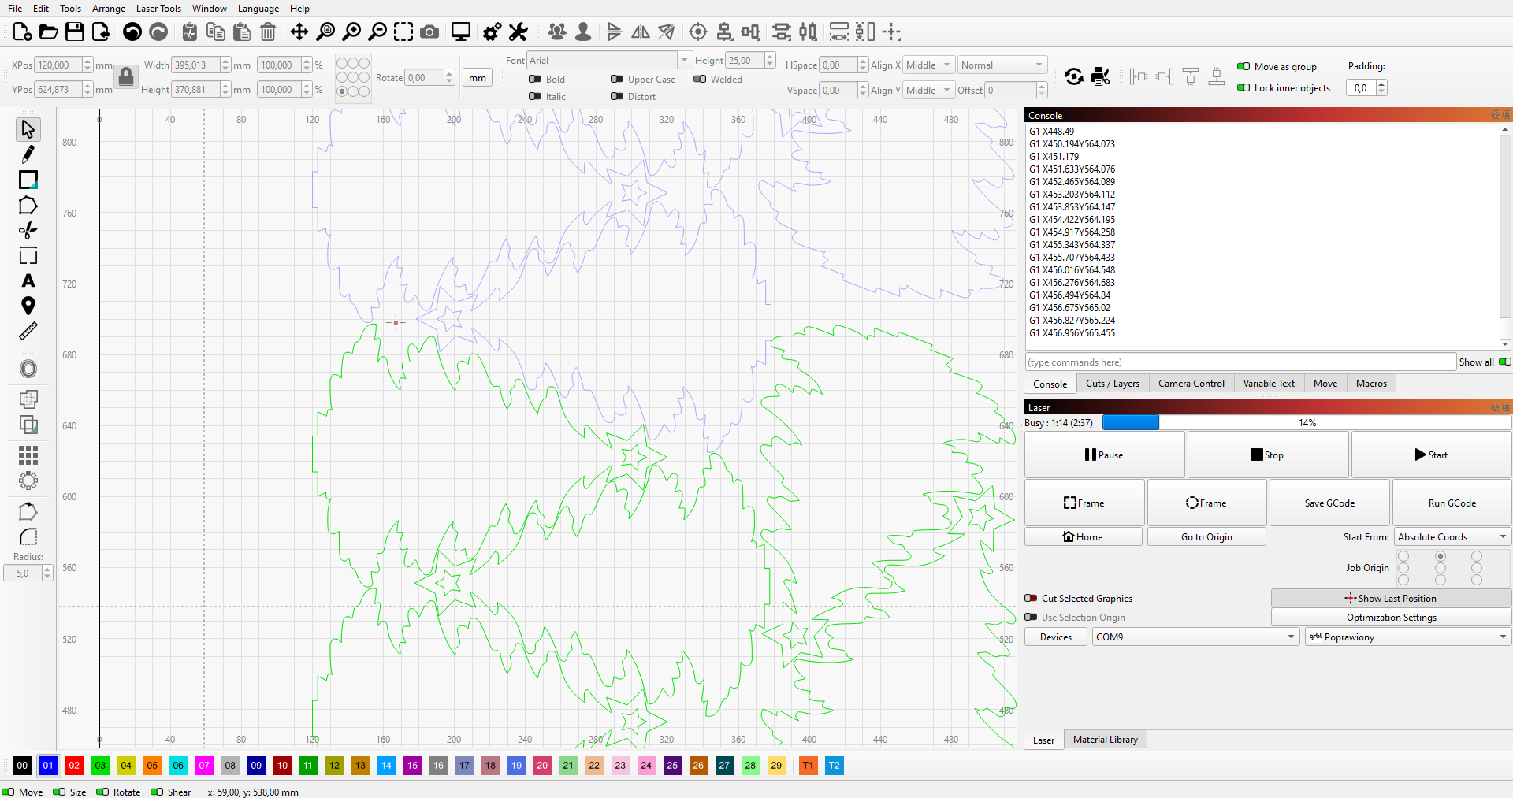The image size is (1513, 798).
Task: Open the Laser Tools menu
Action: [x=158, y=9]
